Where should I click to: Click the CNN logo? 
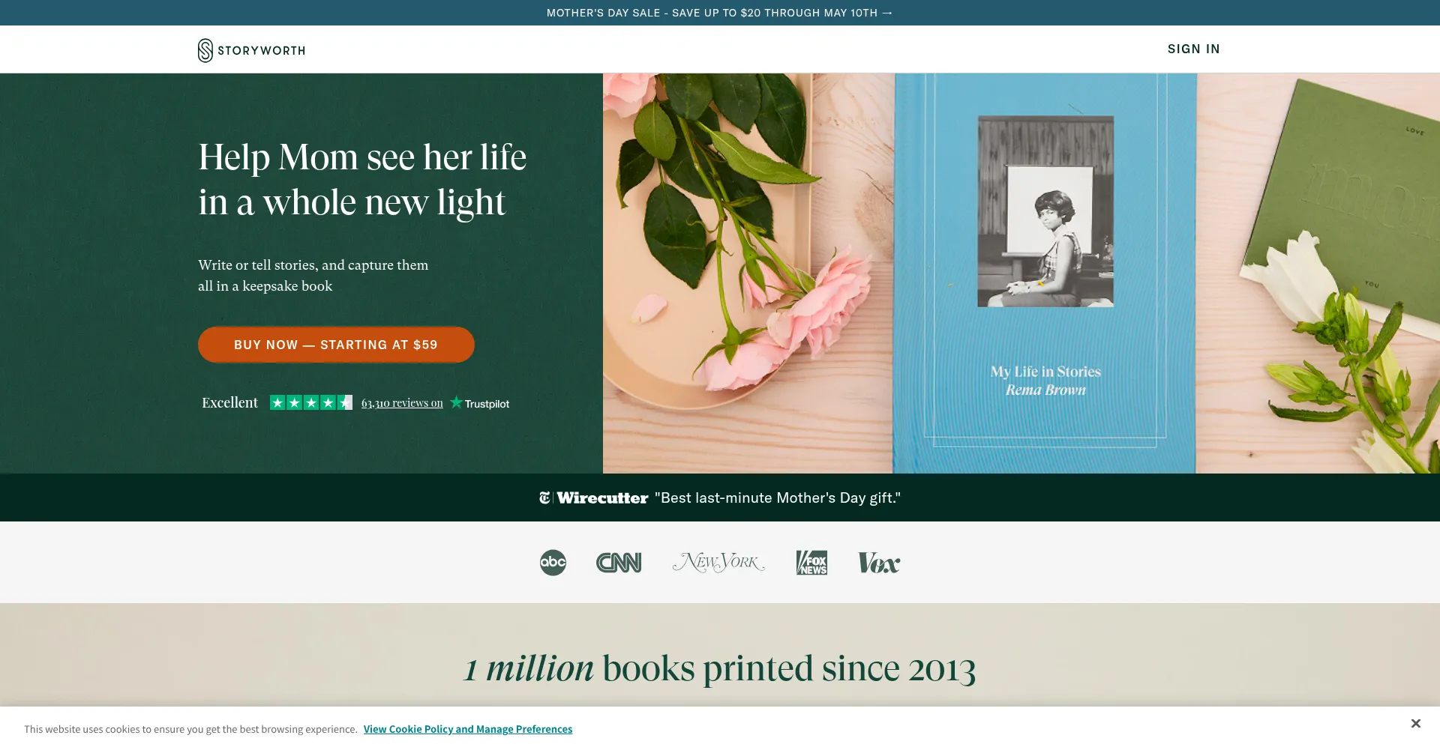tap(619, 563)
